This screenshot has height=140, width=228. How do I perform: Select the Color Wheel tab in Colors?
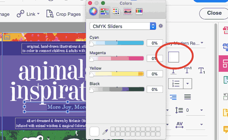(93, 11)
